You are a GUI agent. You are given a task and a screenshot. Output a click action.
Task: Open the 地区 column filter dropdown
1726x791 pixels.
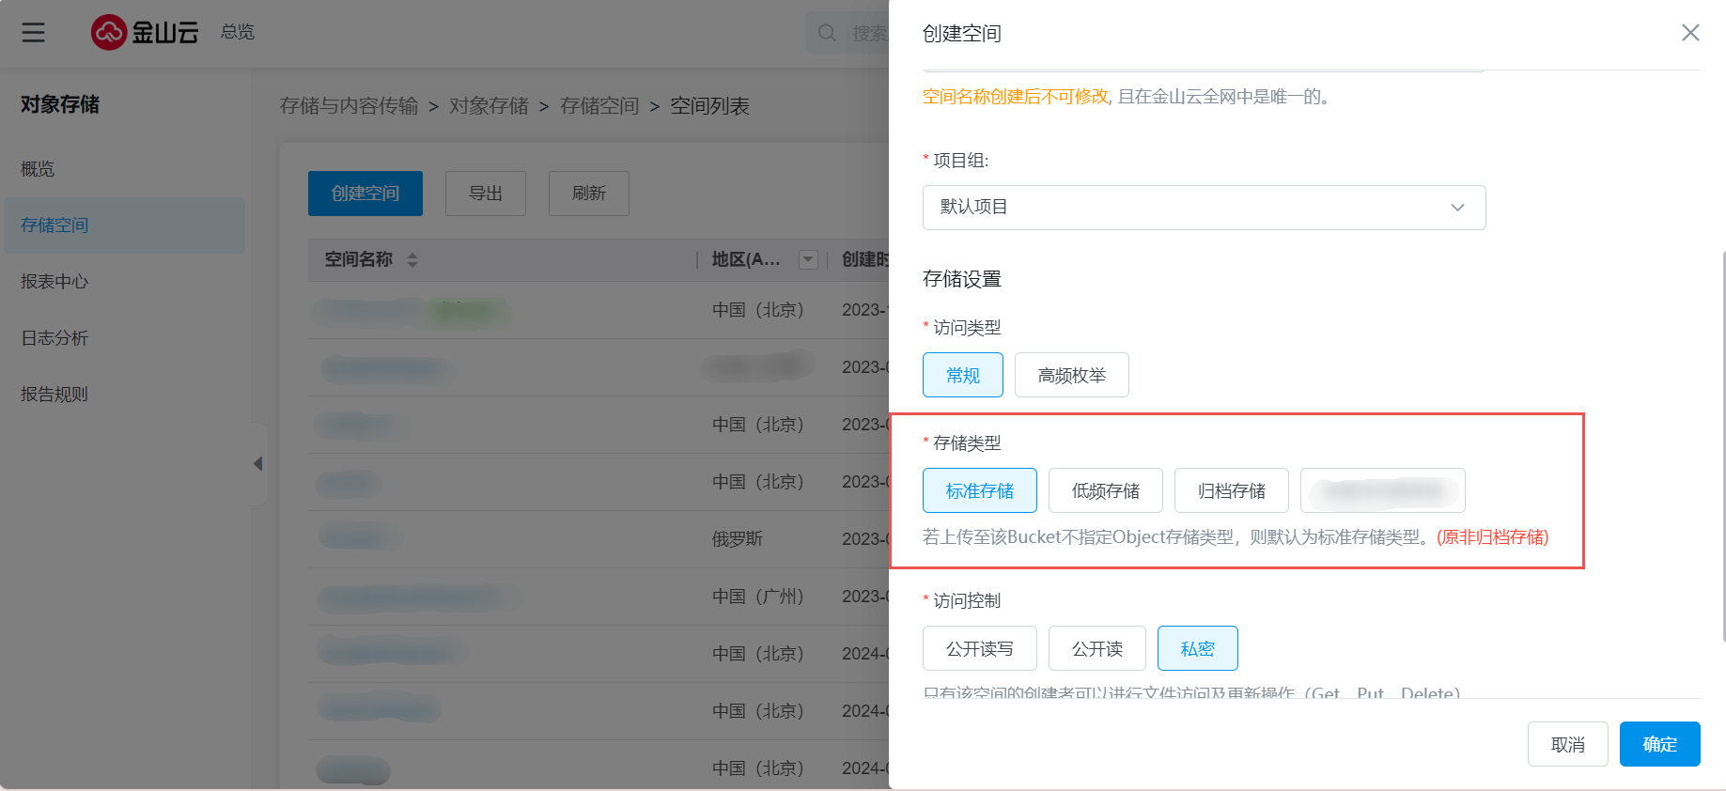click(807, 260)
